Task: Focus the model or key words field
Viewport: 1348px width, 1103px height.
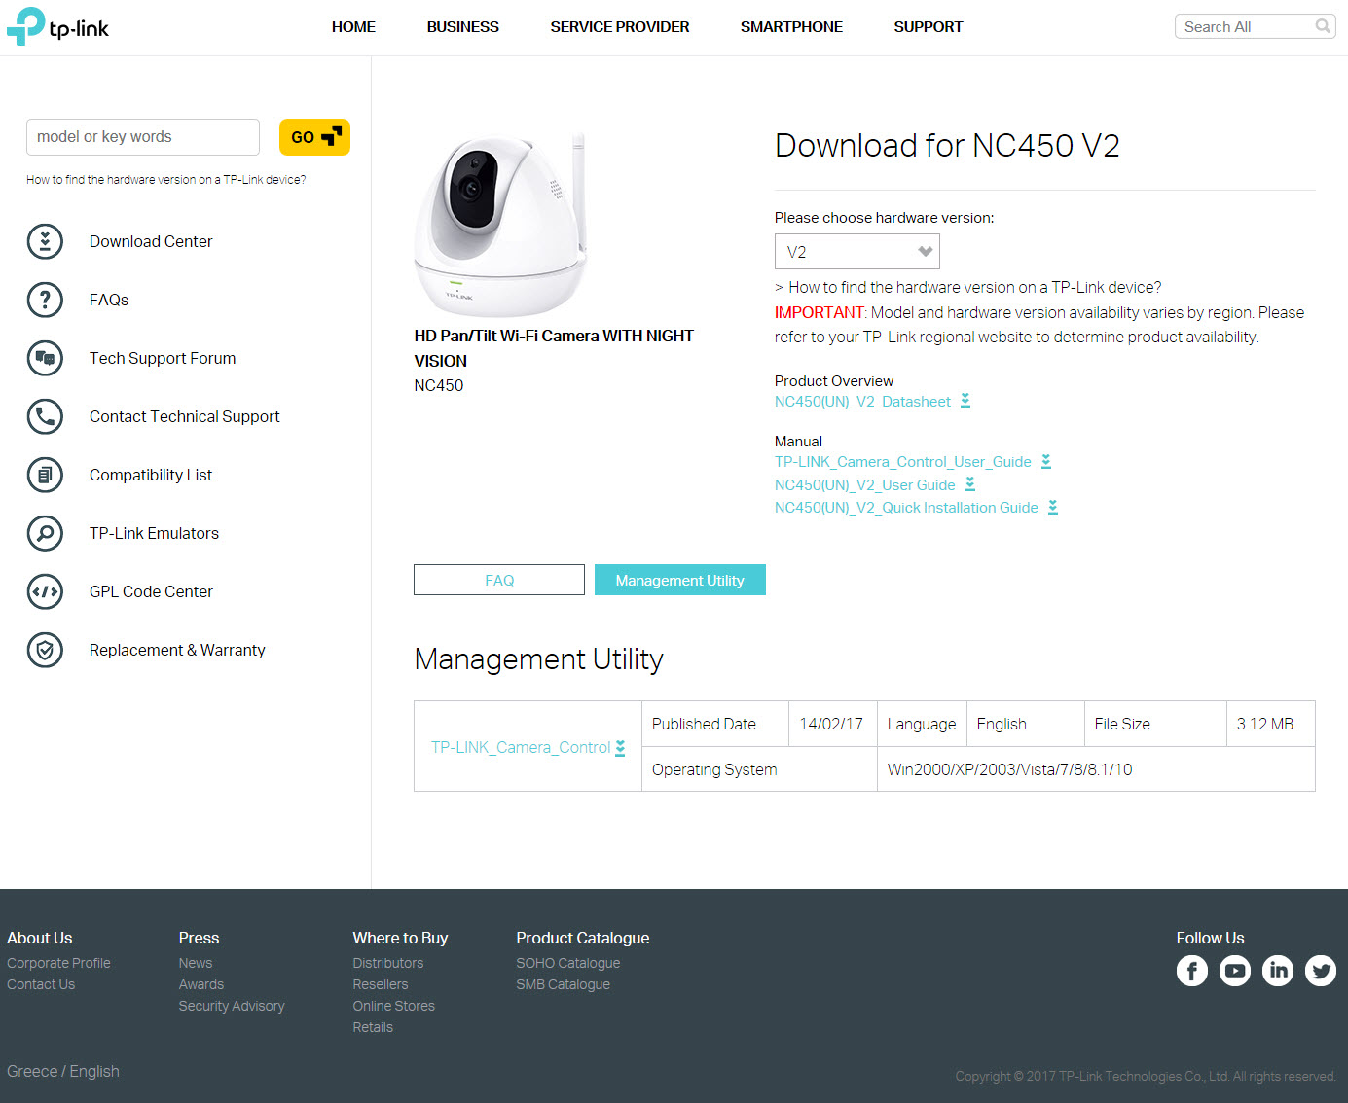Action: pyautogui.click(x=143, y=137)
